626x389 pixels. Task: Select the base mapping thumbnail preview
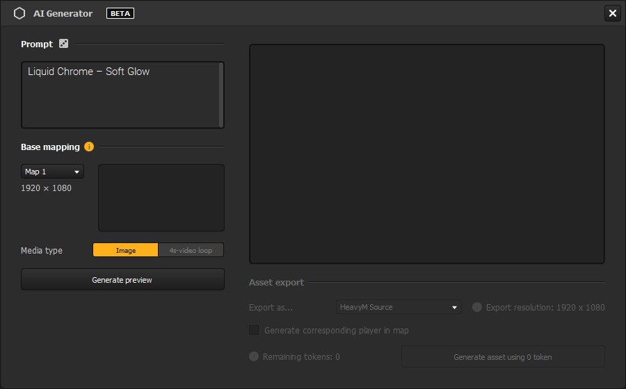coord(161,197)
